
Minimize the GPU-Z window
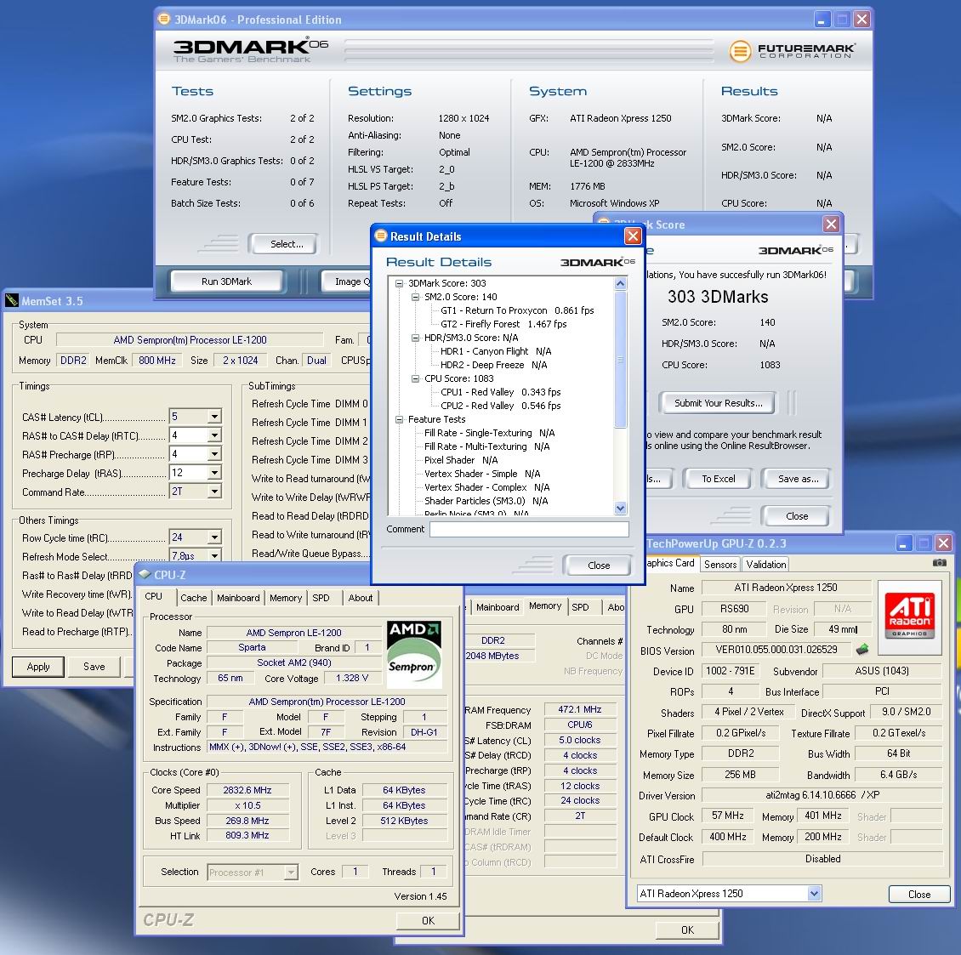[x=903, y=543]
